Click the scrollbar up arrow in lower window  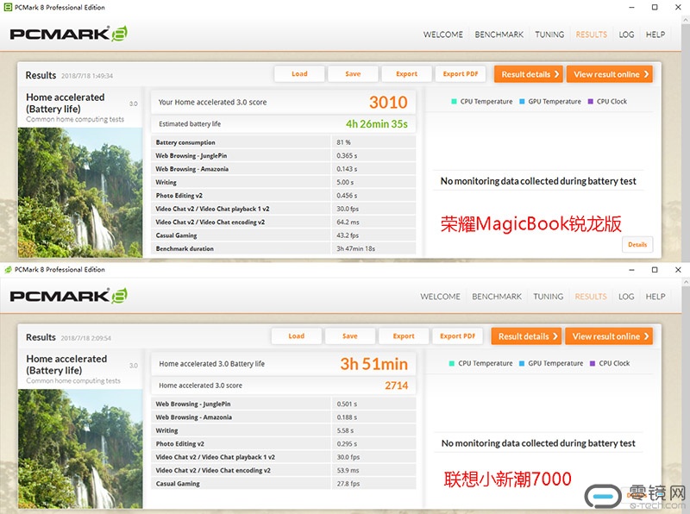tap(686, 282)
